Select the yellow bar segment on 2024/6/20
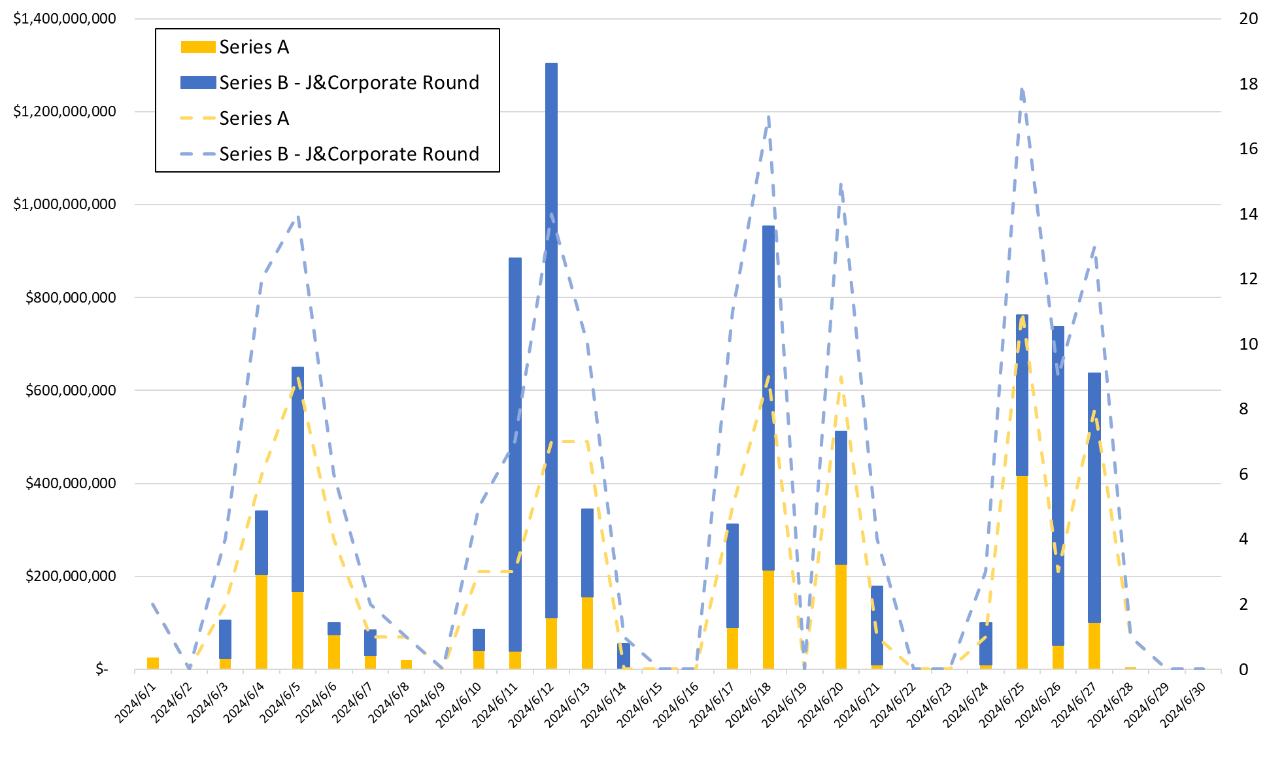The height and width of the screenshot is (783, 1267). (x=841, y=616)
